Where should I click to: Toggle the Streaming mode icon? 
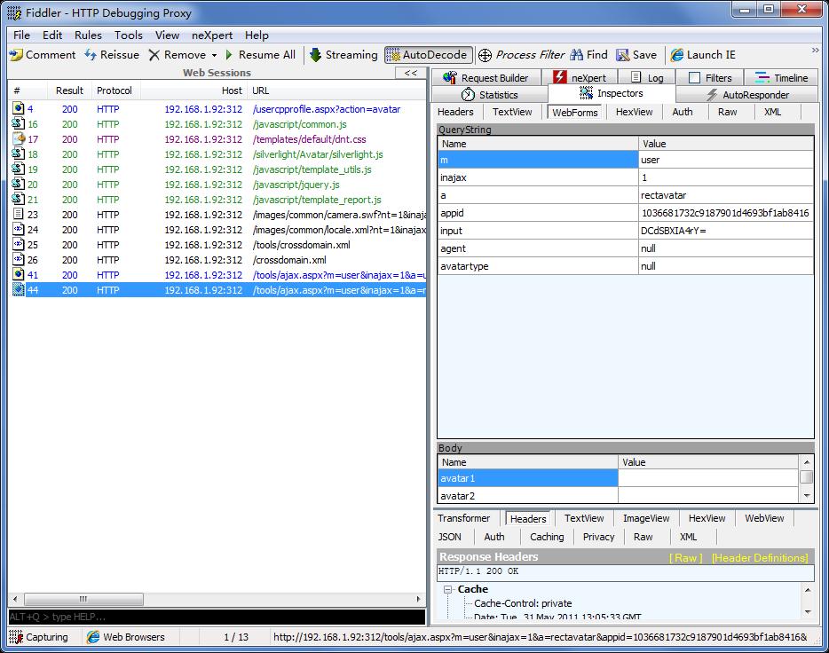315,55
